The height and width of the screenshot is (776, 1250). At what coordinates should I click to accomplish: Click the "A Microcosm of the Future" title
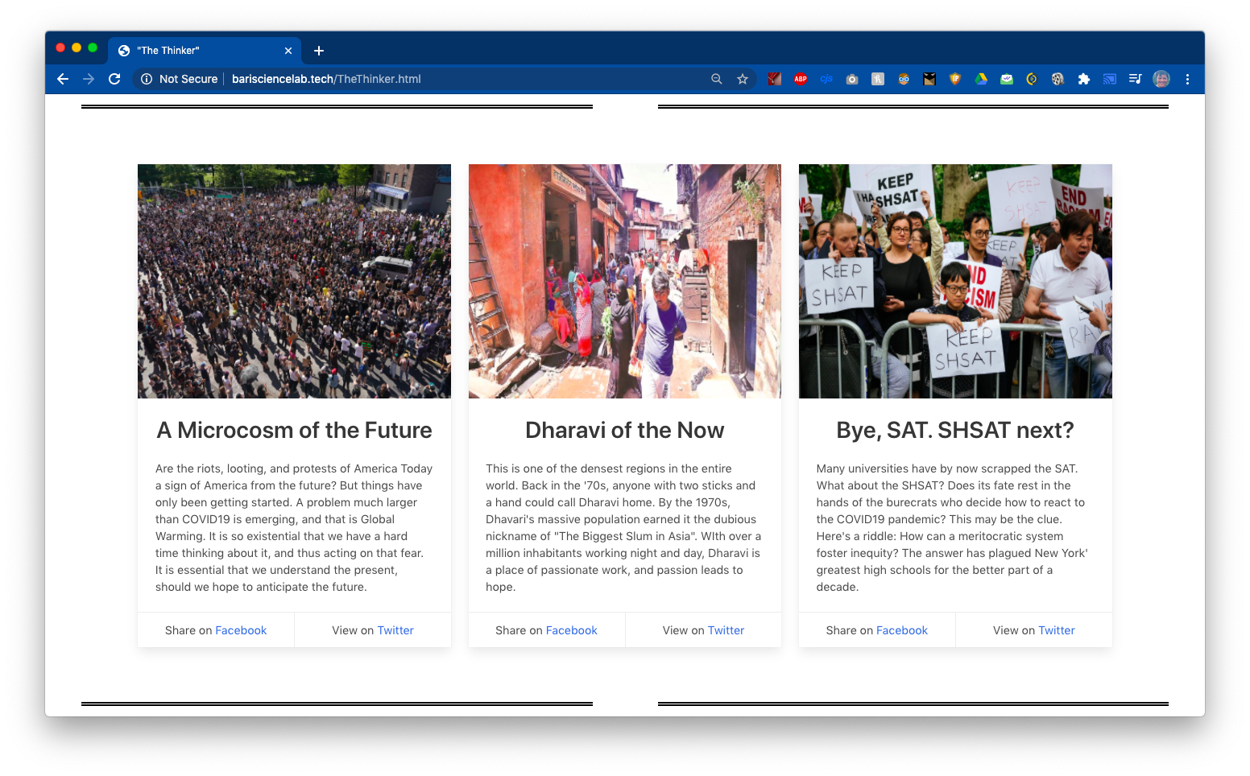pos(294,430)
